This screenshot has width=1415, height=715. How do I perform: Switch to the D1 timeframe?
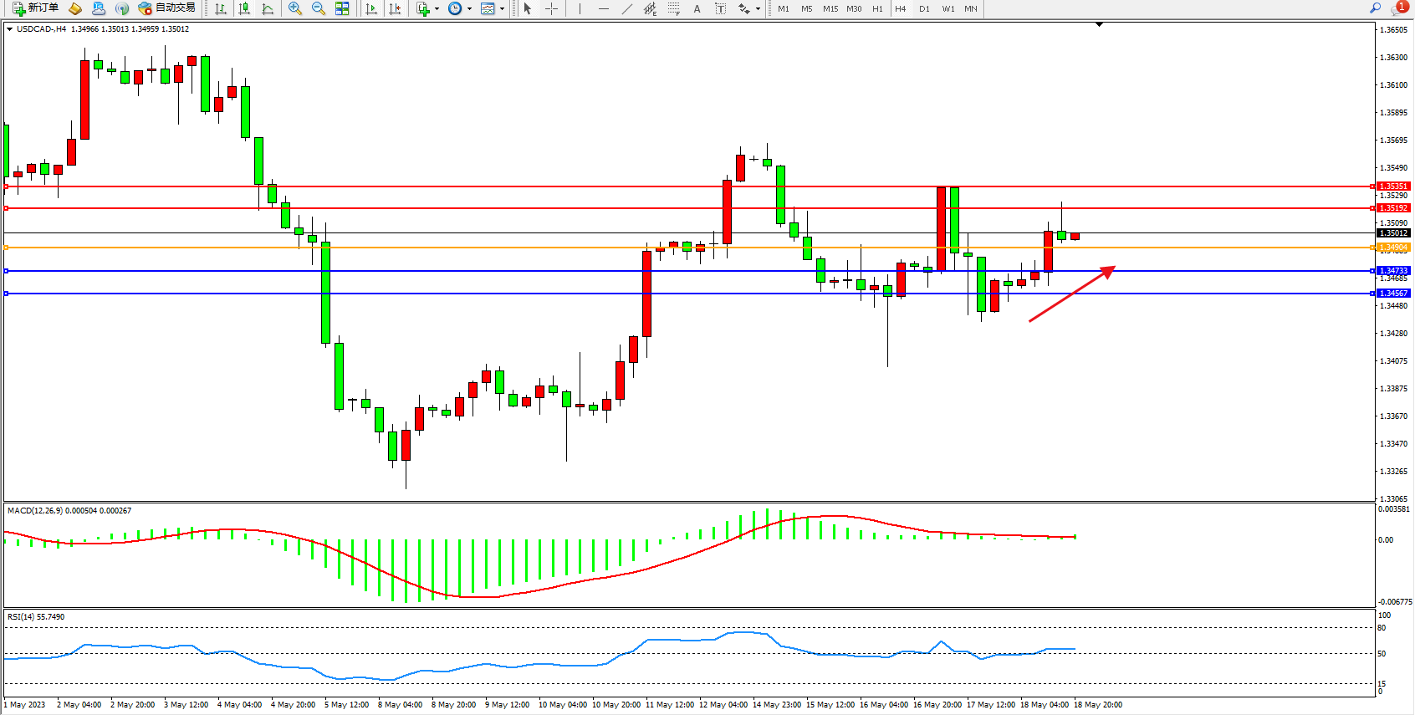click(x=924, y=8)
